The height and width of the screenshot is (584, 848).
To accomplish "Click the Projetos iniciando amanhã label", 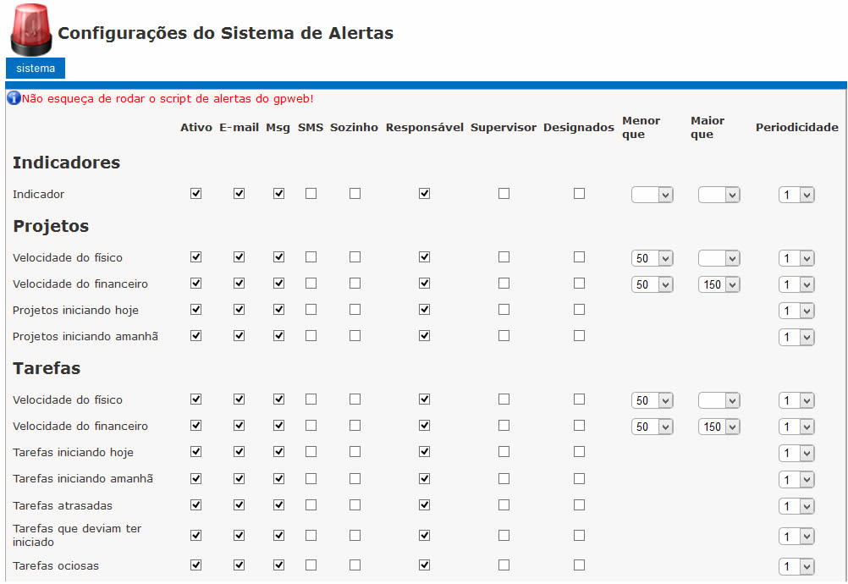I will [85, 336].
